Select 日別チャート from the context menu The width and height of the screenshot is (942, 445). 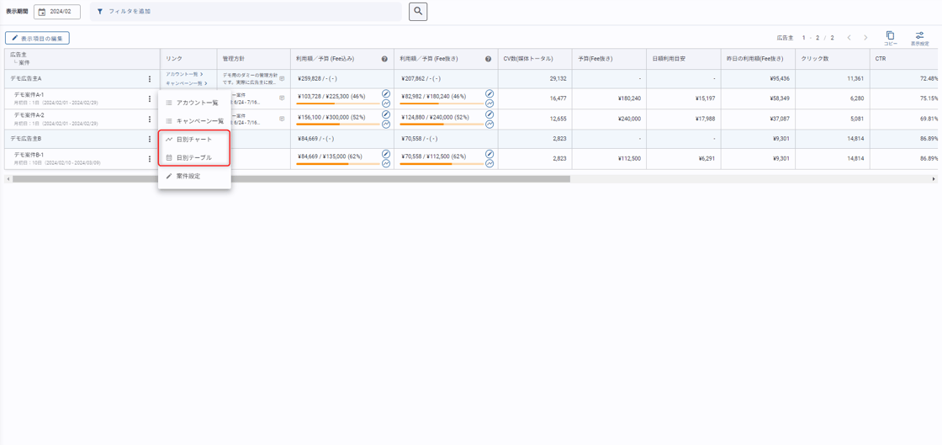coord(194,140)
